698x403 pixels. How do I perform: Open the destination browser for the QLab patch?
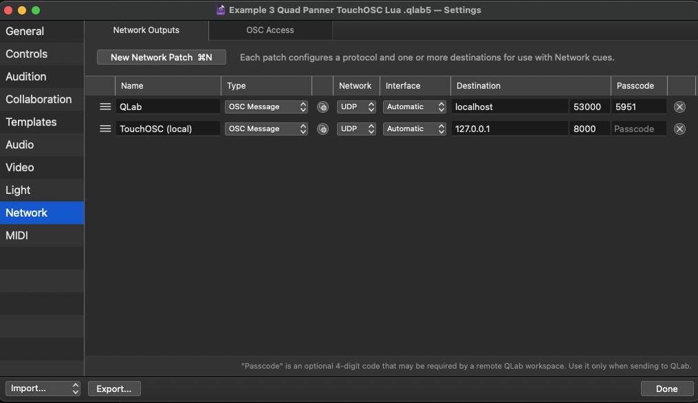(323, 107)
